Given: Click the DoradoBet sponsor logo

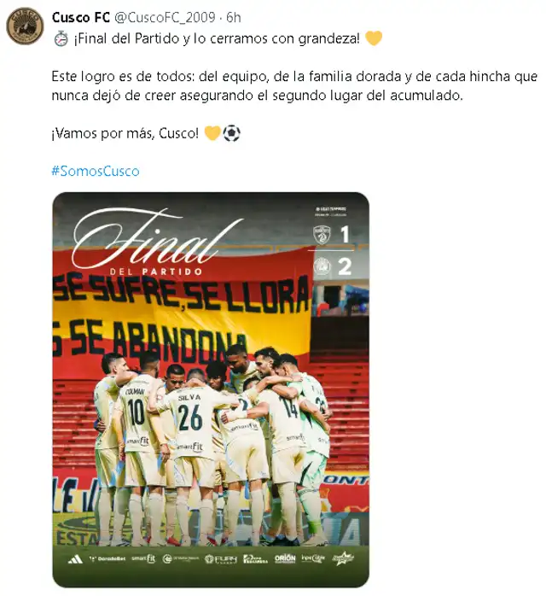Looking at the screenshot, I should [x=107, y=558].
